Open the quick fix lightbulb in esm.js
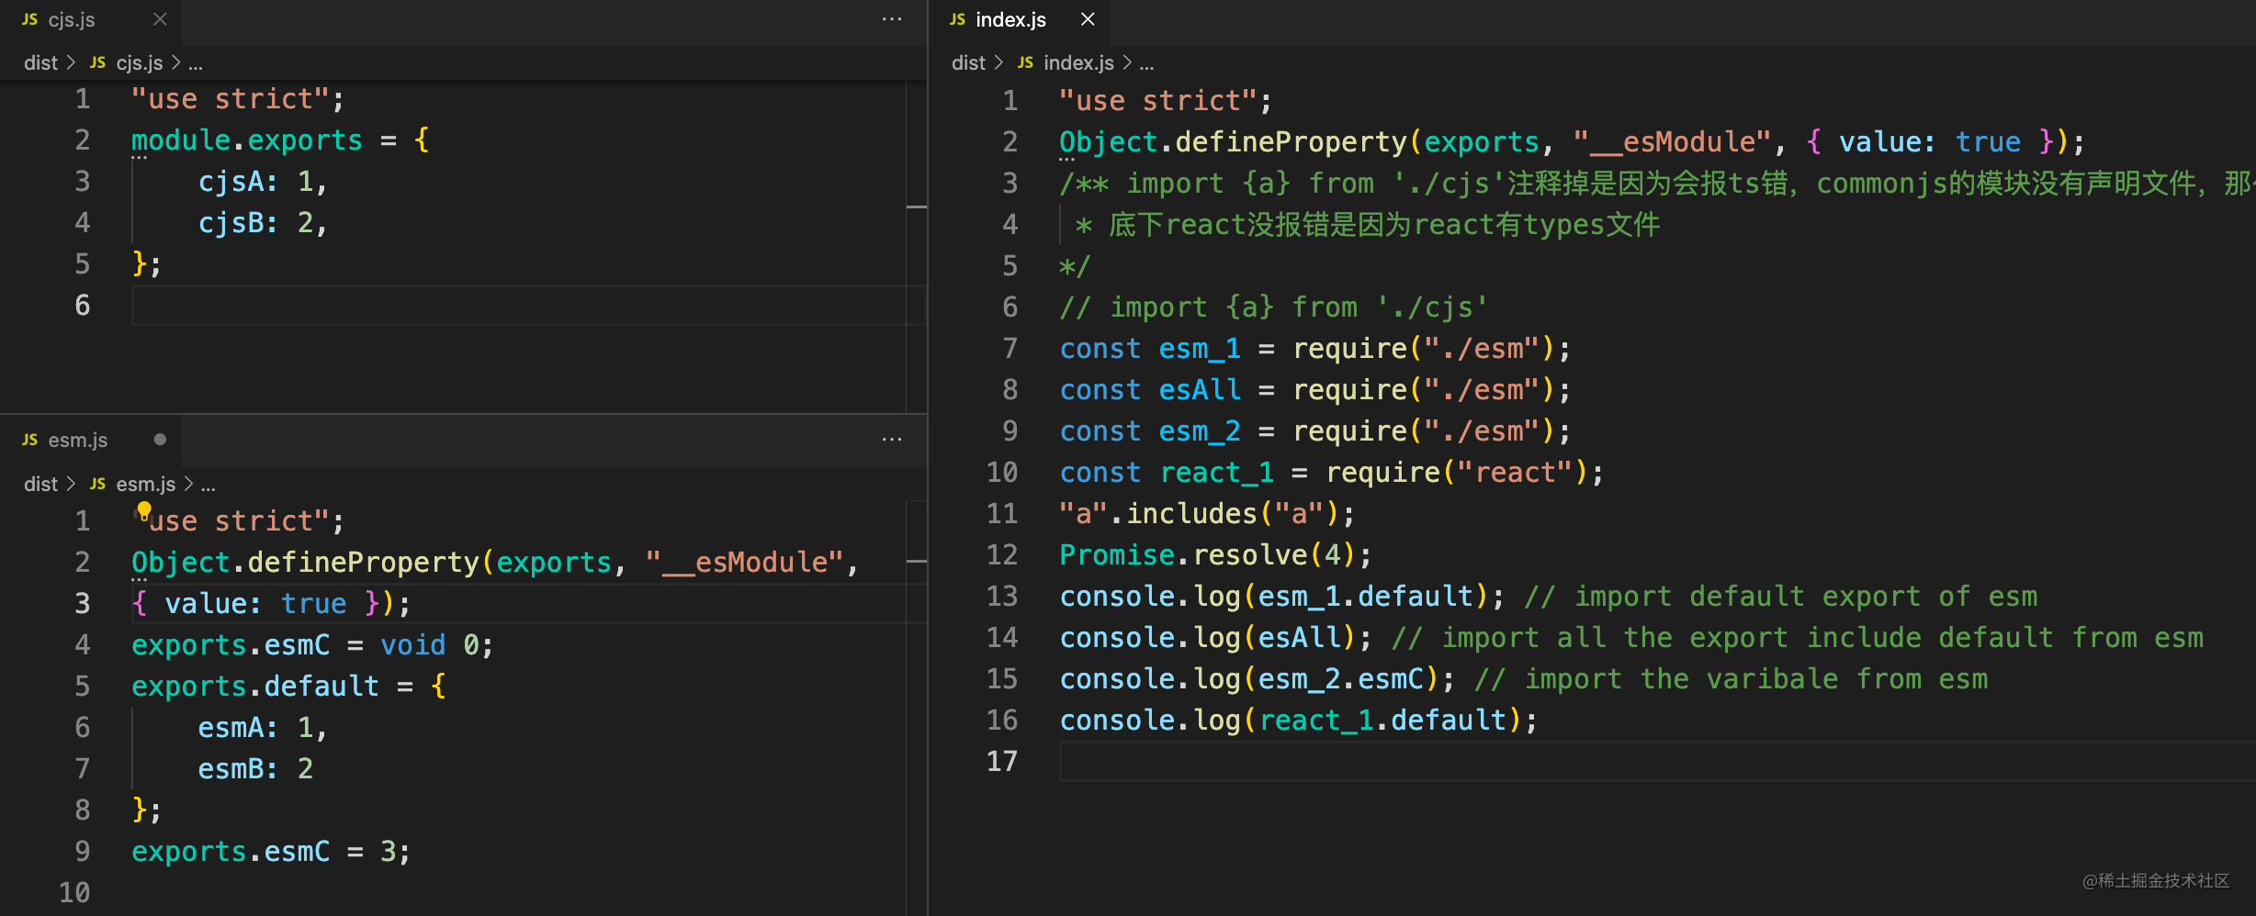The height and width of the screenshot is (916, 2256). [x=143, y=510]
